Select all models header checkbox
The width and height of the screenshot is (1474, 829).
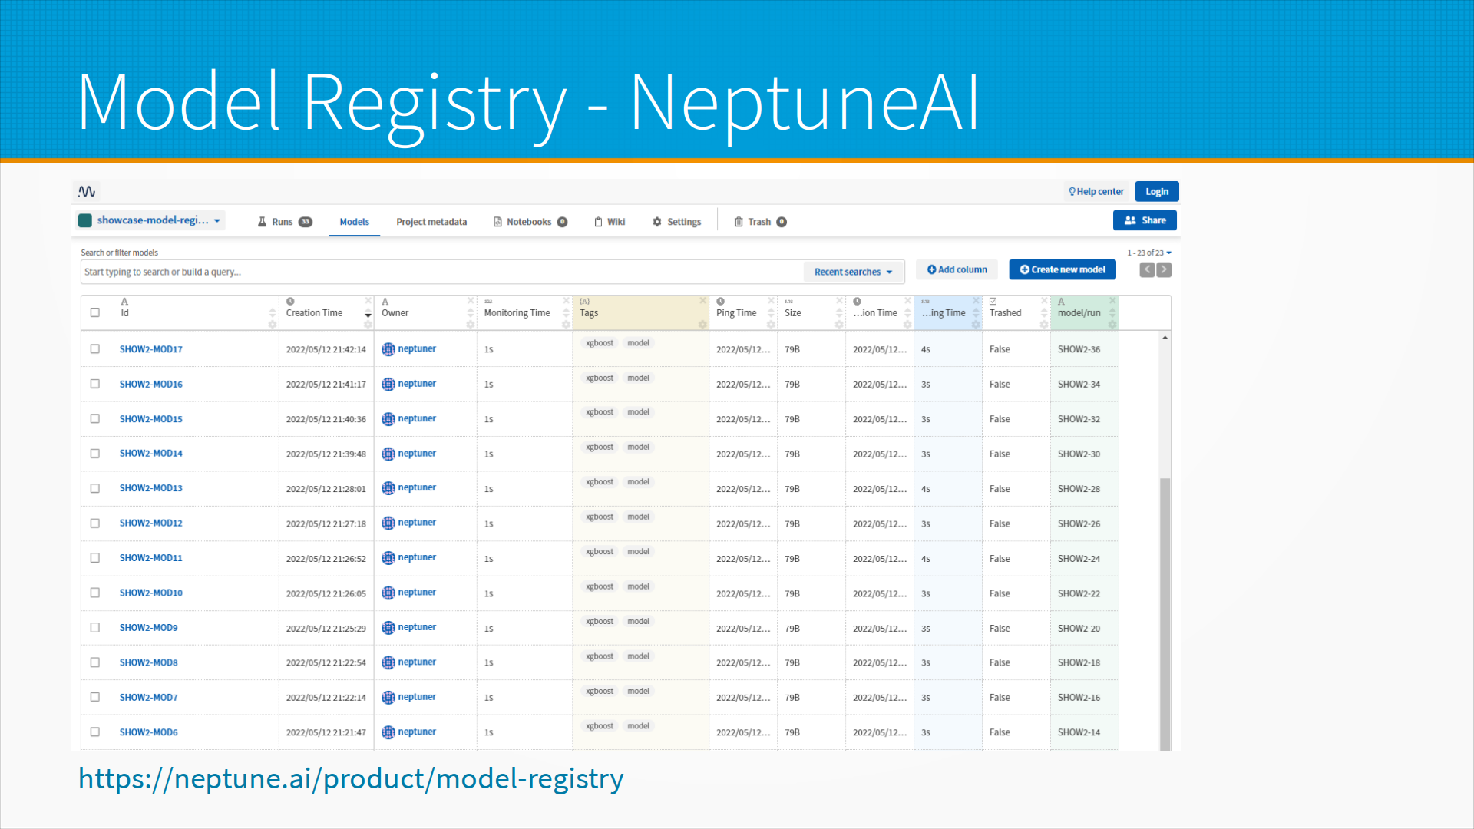point(95,312)
